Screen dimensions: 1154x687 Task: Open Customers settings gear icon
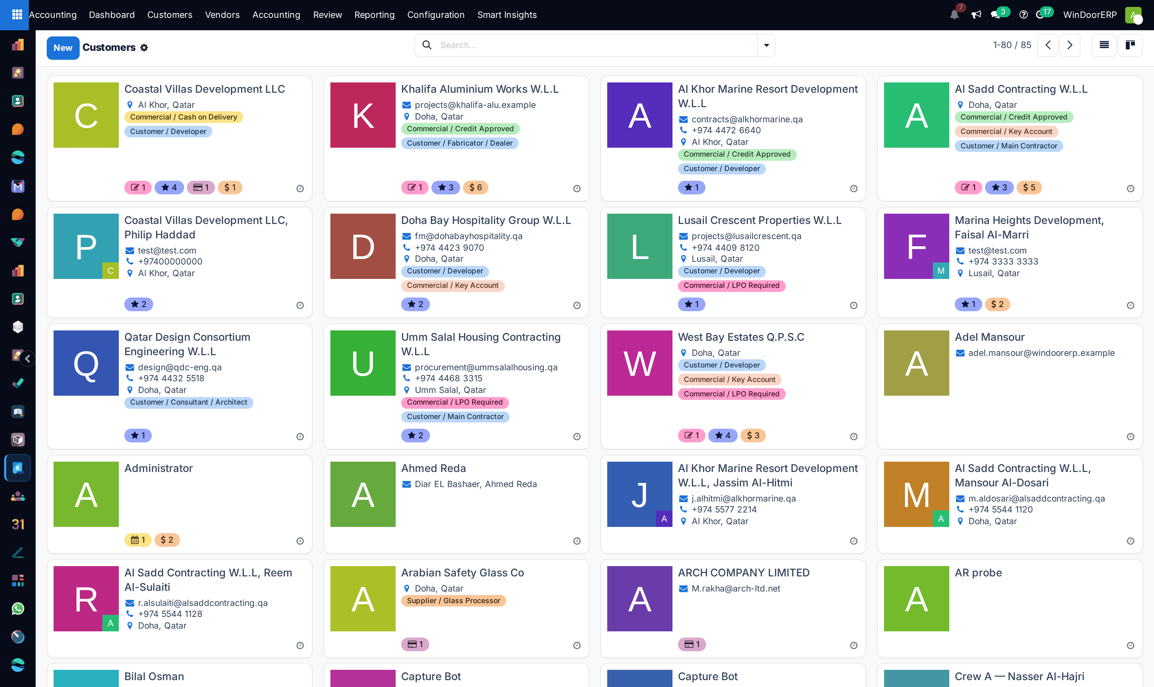144,48
